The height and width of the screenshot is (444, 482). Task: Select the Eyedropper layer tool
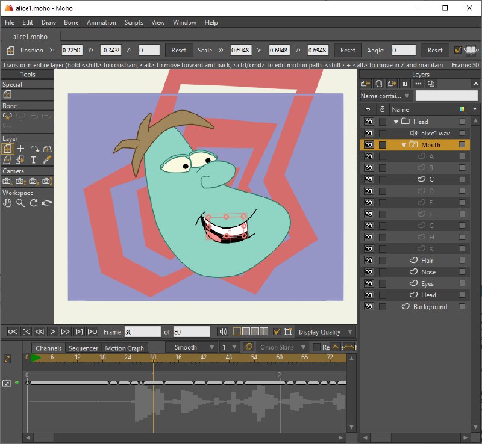(x=47, y=159)
